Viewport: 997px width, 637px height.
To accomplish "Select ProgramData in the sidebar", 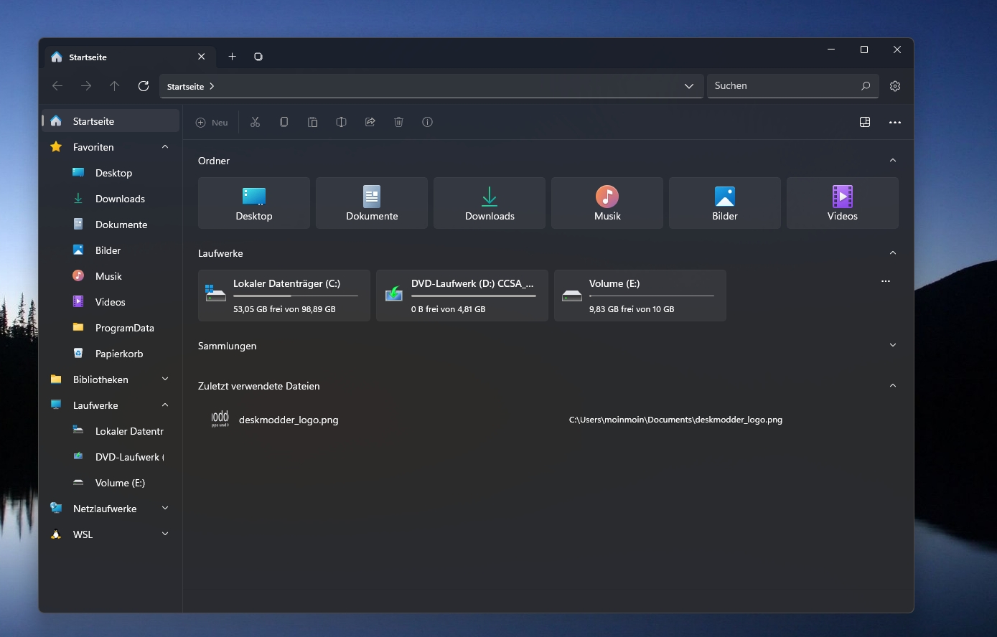I will [111, 328].
